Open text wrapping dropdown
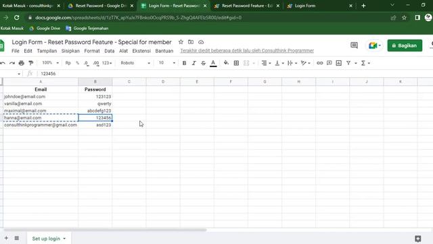Screen dimensions: 433x244 tap(292, 63)
